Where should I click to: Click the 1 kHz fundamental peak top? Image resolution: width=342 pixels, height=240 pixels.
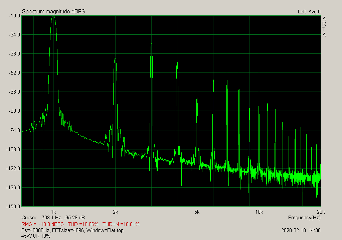point(53,16)
